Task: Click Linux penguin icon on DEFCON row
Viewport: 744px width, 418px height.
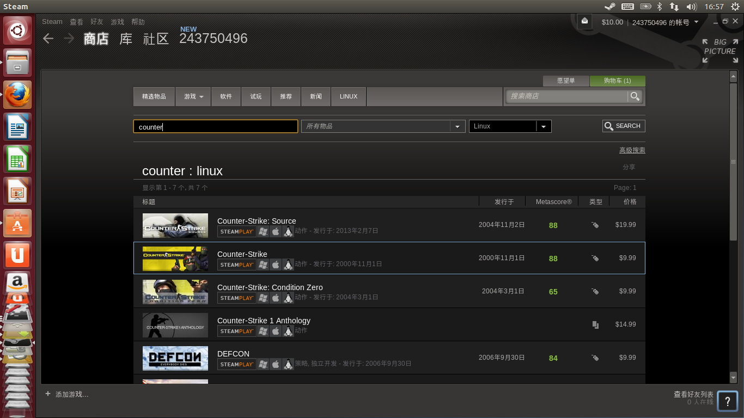Action: click(x=288, y=364)
